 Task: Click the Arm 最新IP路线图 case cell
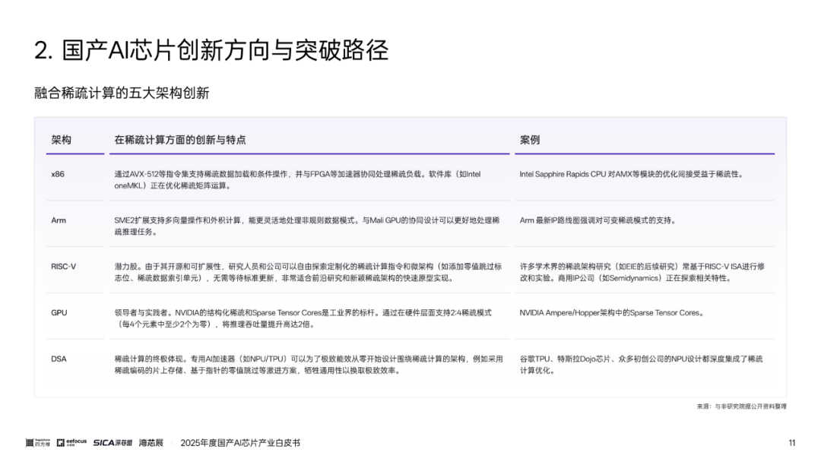click(x=598, y=220)
